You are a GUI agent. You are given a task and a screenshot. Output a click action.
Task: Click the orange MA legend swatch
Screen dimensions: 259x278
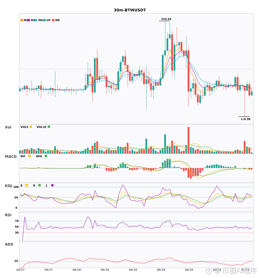(x=22, y=20)
